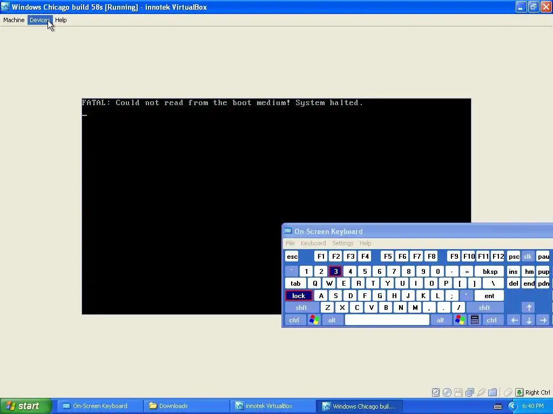
Task: Click the bksp key
Action: (x=490, y=272)
